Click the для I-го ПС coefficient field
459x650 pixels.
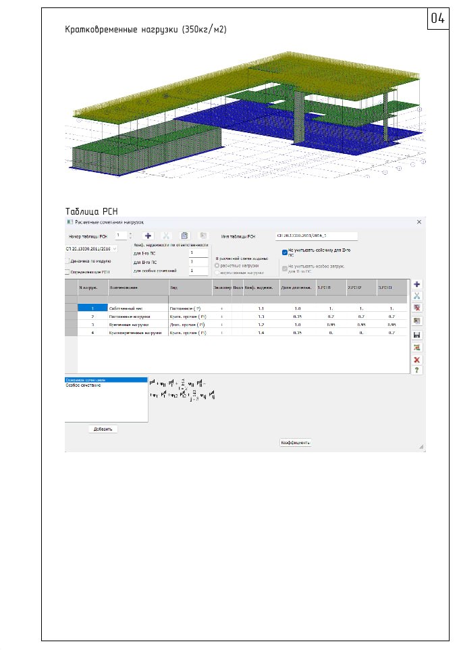[198, 253]
